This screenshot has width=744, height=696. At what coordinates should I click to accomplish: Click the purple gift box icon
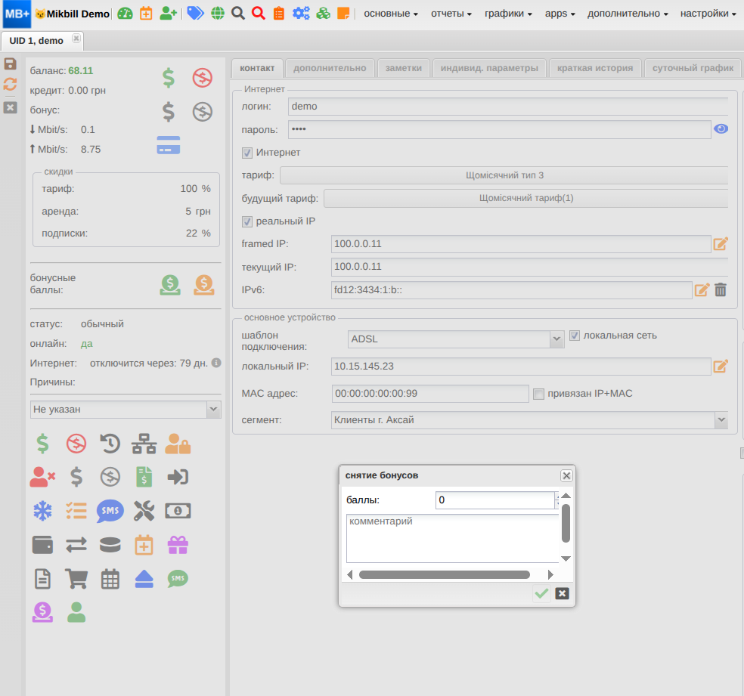point(178,545)
